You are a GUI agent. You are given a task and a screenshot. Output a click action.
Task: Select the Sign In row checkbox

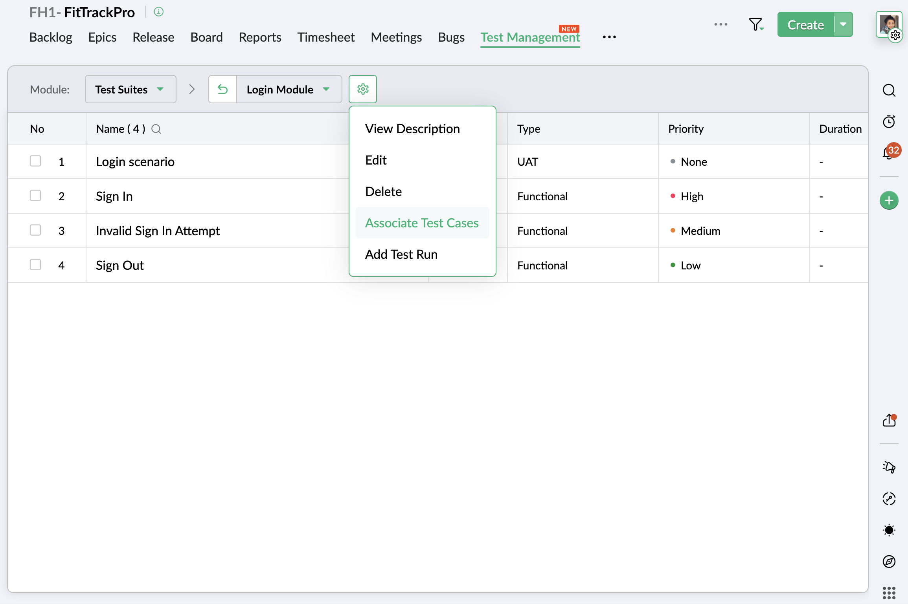35,196
